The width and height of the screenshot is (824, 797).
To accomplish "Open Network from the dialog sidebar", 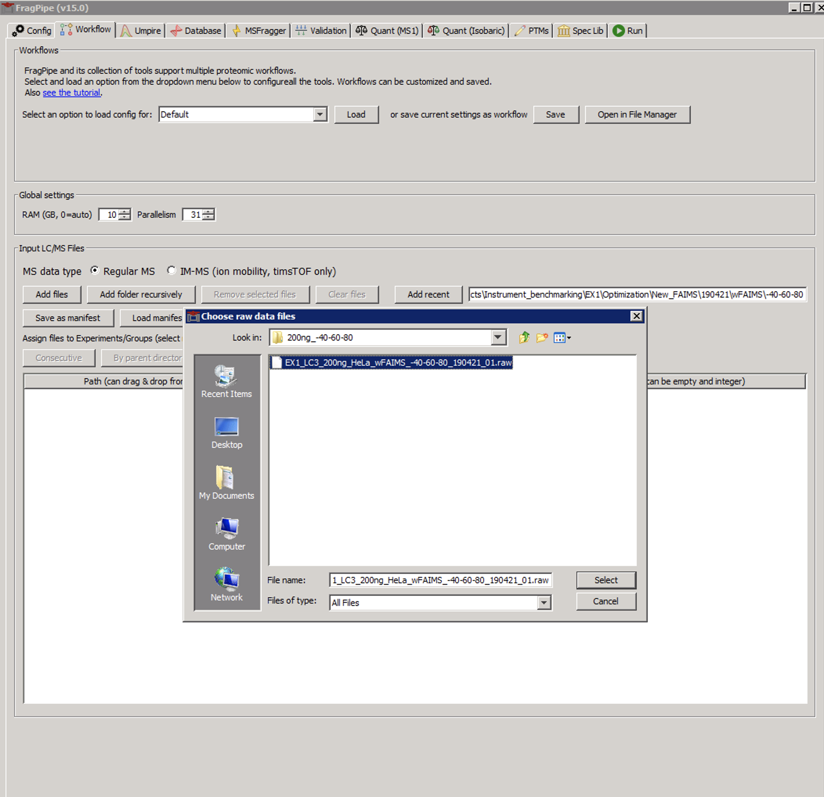I will click(x=227, y=584).
